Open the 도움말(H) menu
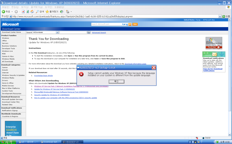 click(59, 7)
